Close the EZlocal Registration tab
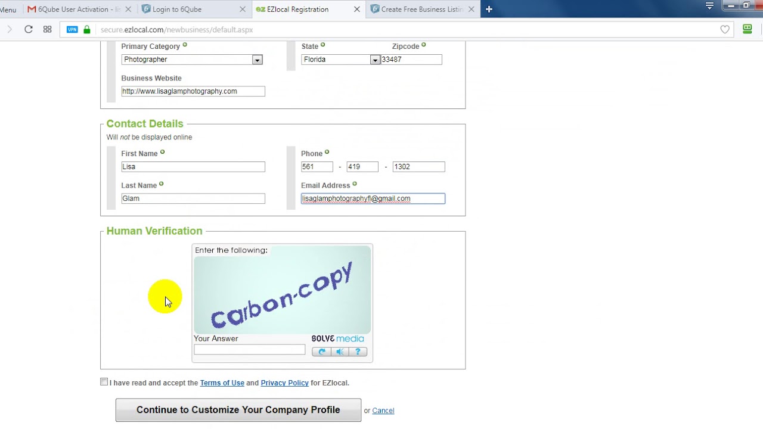The image size is (763, 429). tap(357, 10)
